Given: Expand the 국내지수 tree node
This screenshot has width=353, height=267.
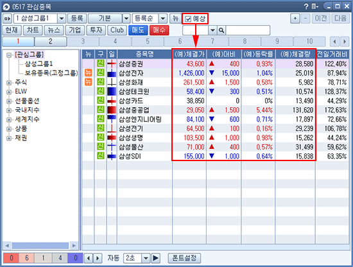Looking at the screenshot, I should [x=9, y=110].
